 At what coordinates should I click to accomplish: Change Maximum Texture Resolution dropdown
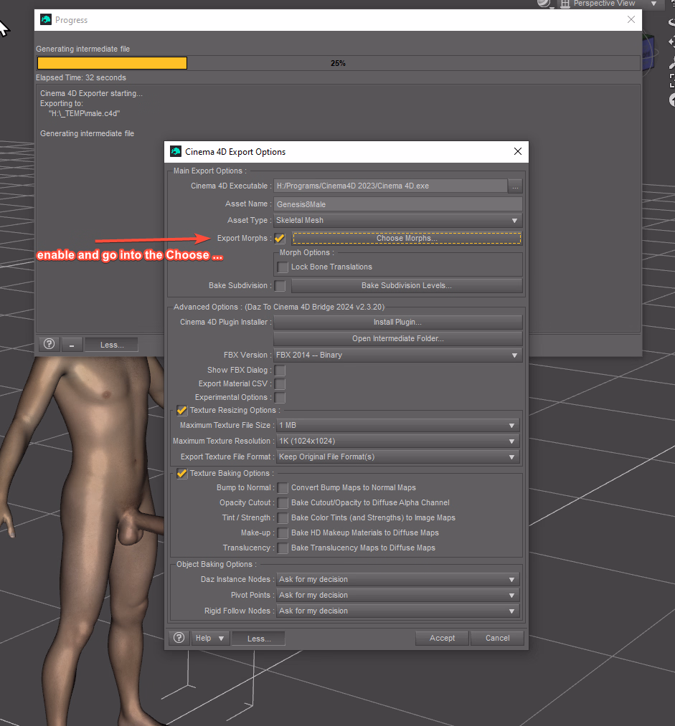point(398,441)
